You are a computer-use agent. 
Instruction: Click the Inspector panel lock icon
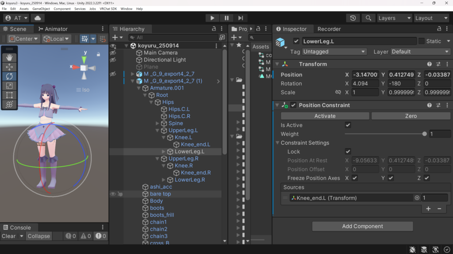pyautogui.click(x=439, y=29)
